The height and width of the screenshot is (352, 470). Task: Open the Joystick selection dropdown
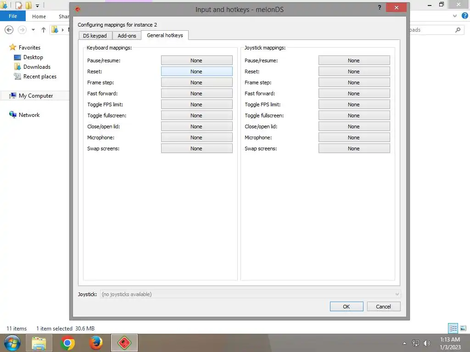(x=250, y=294)
